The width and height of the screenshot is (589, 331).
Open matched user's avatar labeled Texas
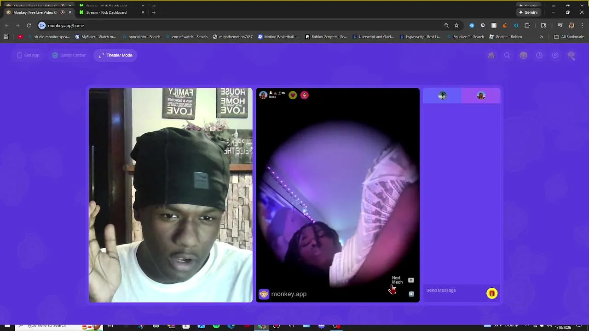tap(263, 95)
